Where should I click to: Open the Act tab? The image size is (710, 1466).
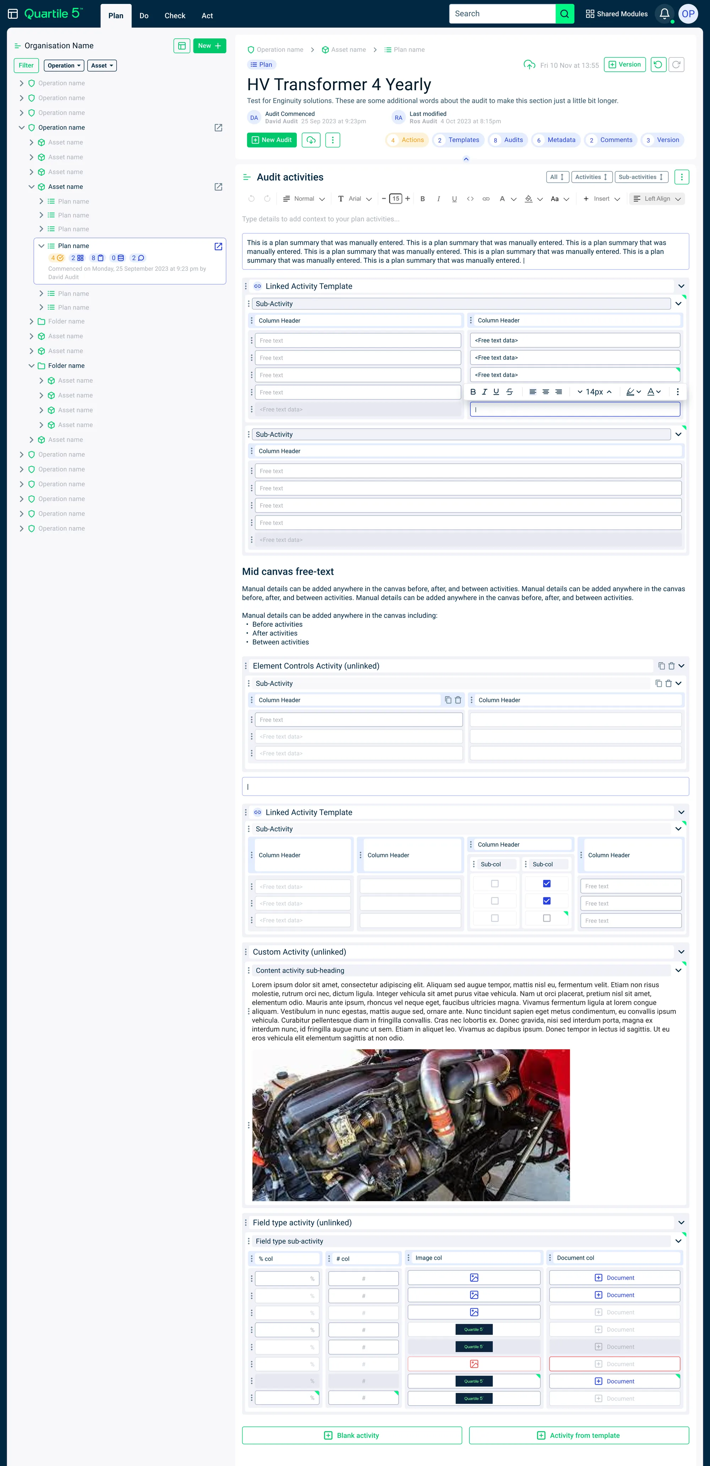pyautogui.click(x=207, y=16)
